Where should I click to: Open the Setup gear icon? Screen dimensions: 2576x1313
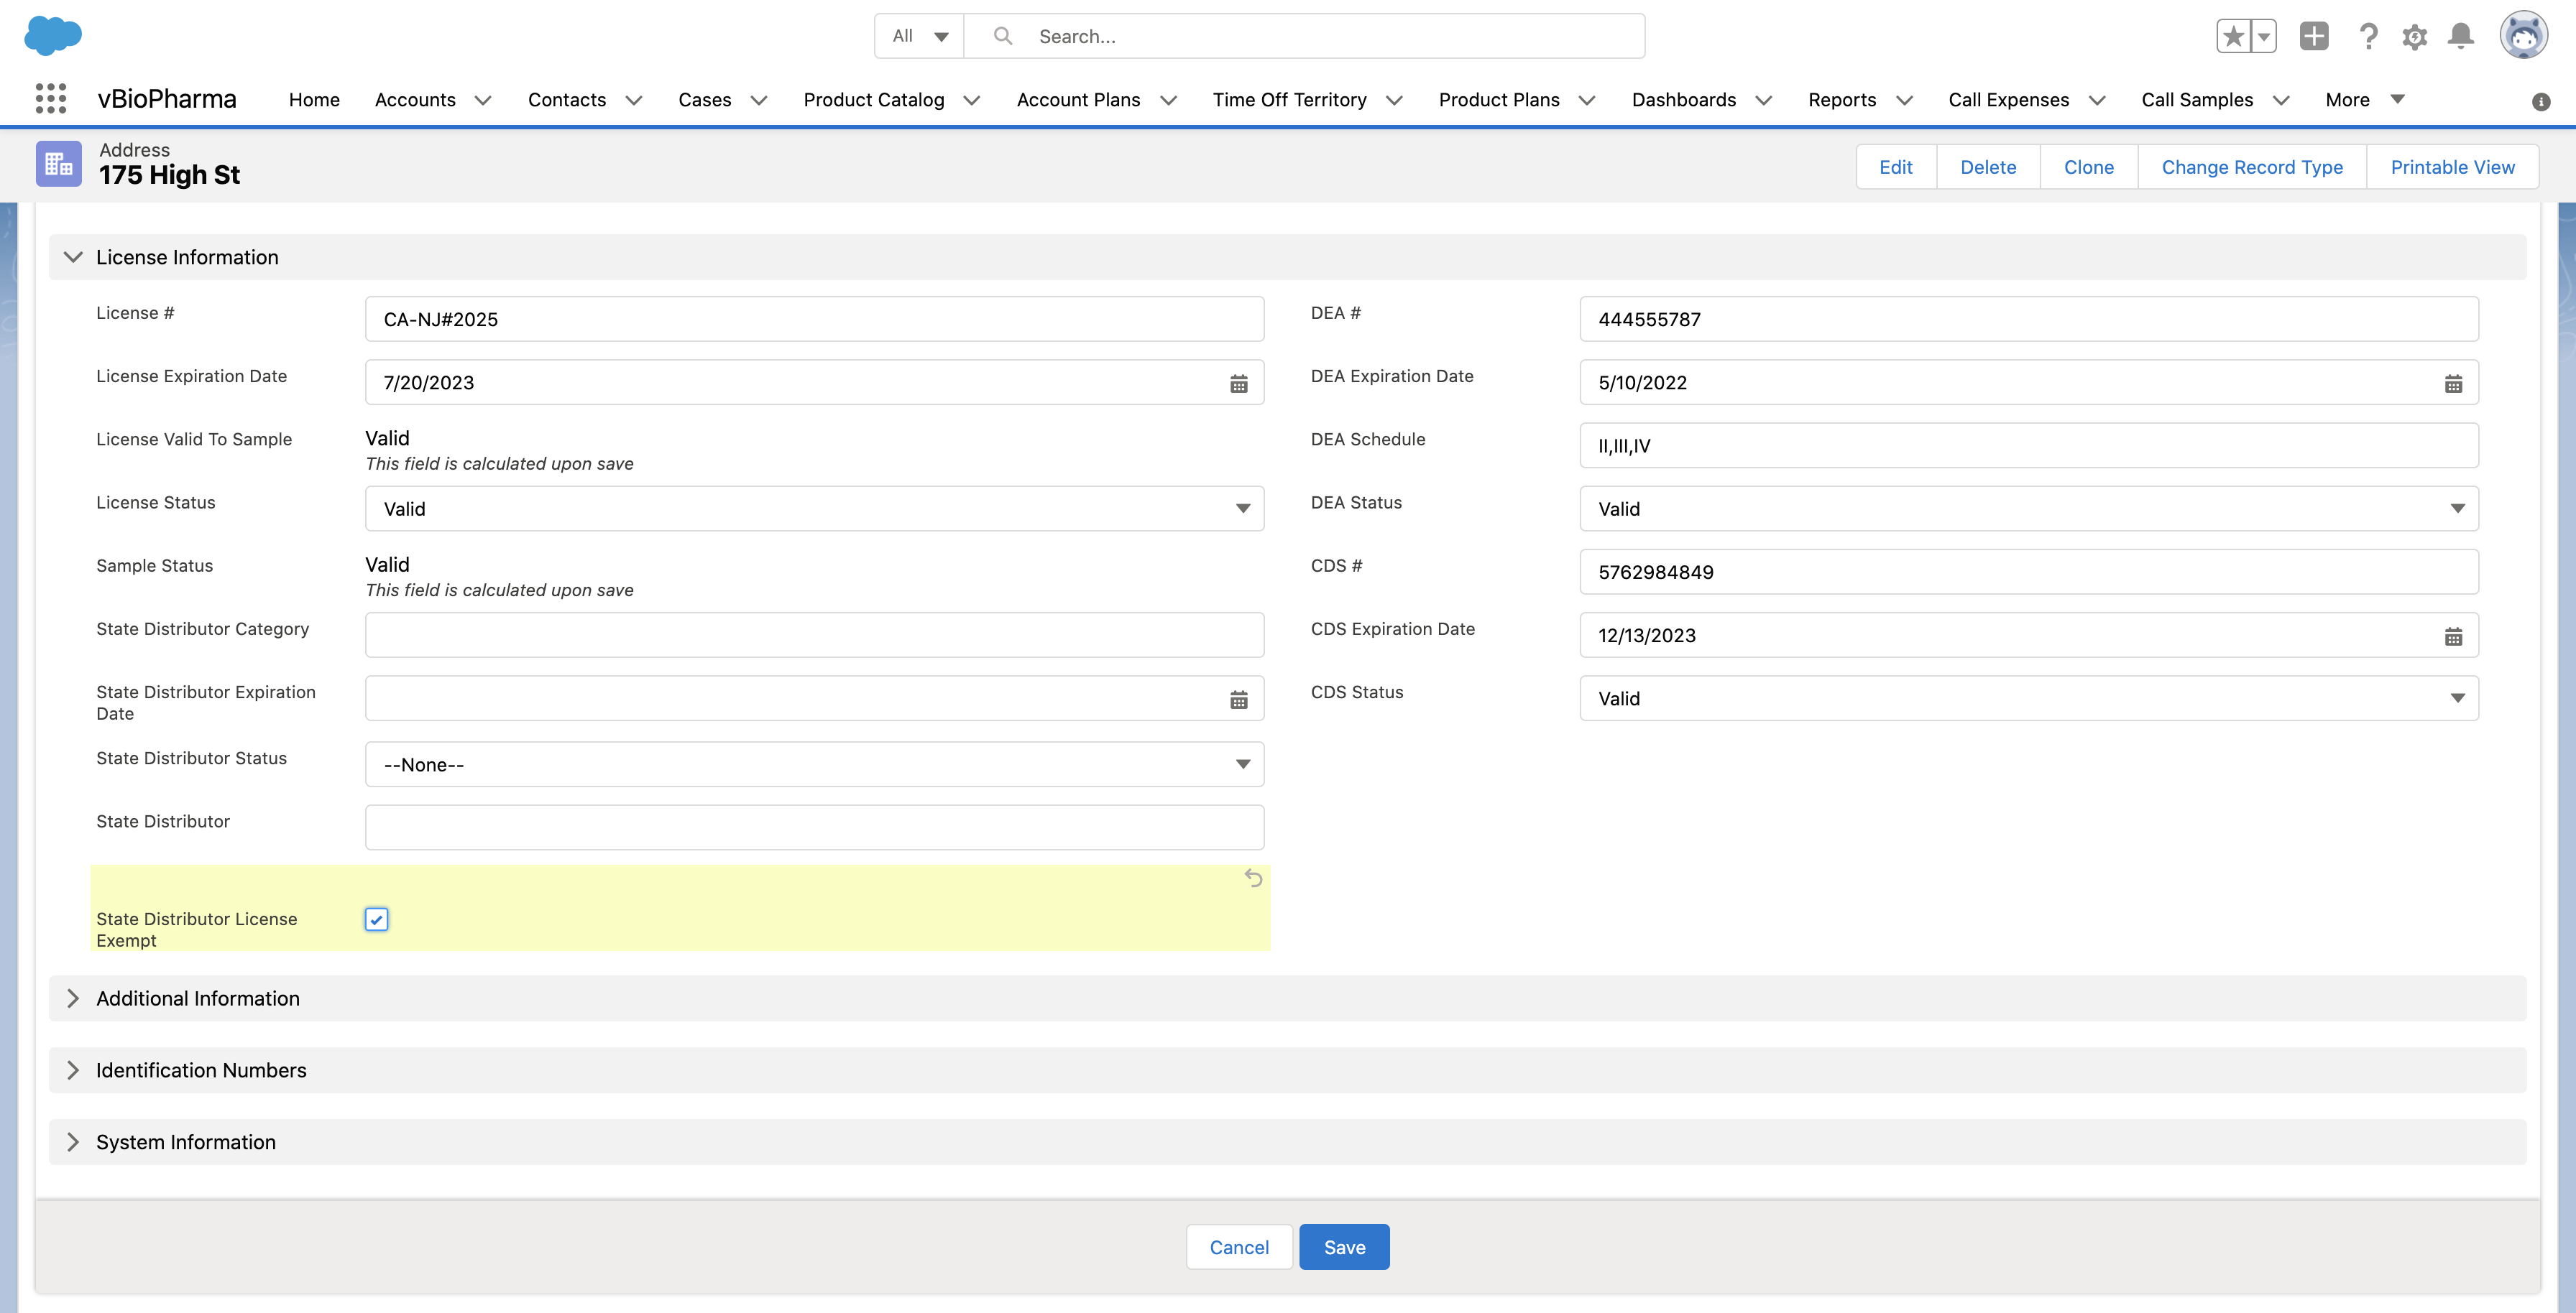coord(2414,37)
